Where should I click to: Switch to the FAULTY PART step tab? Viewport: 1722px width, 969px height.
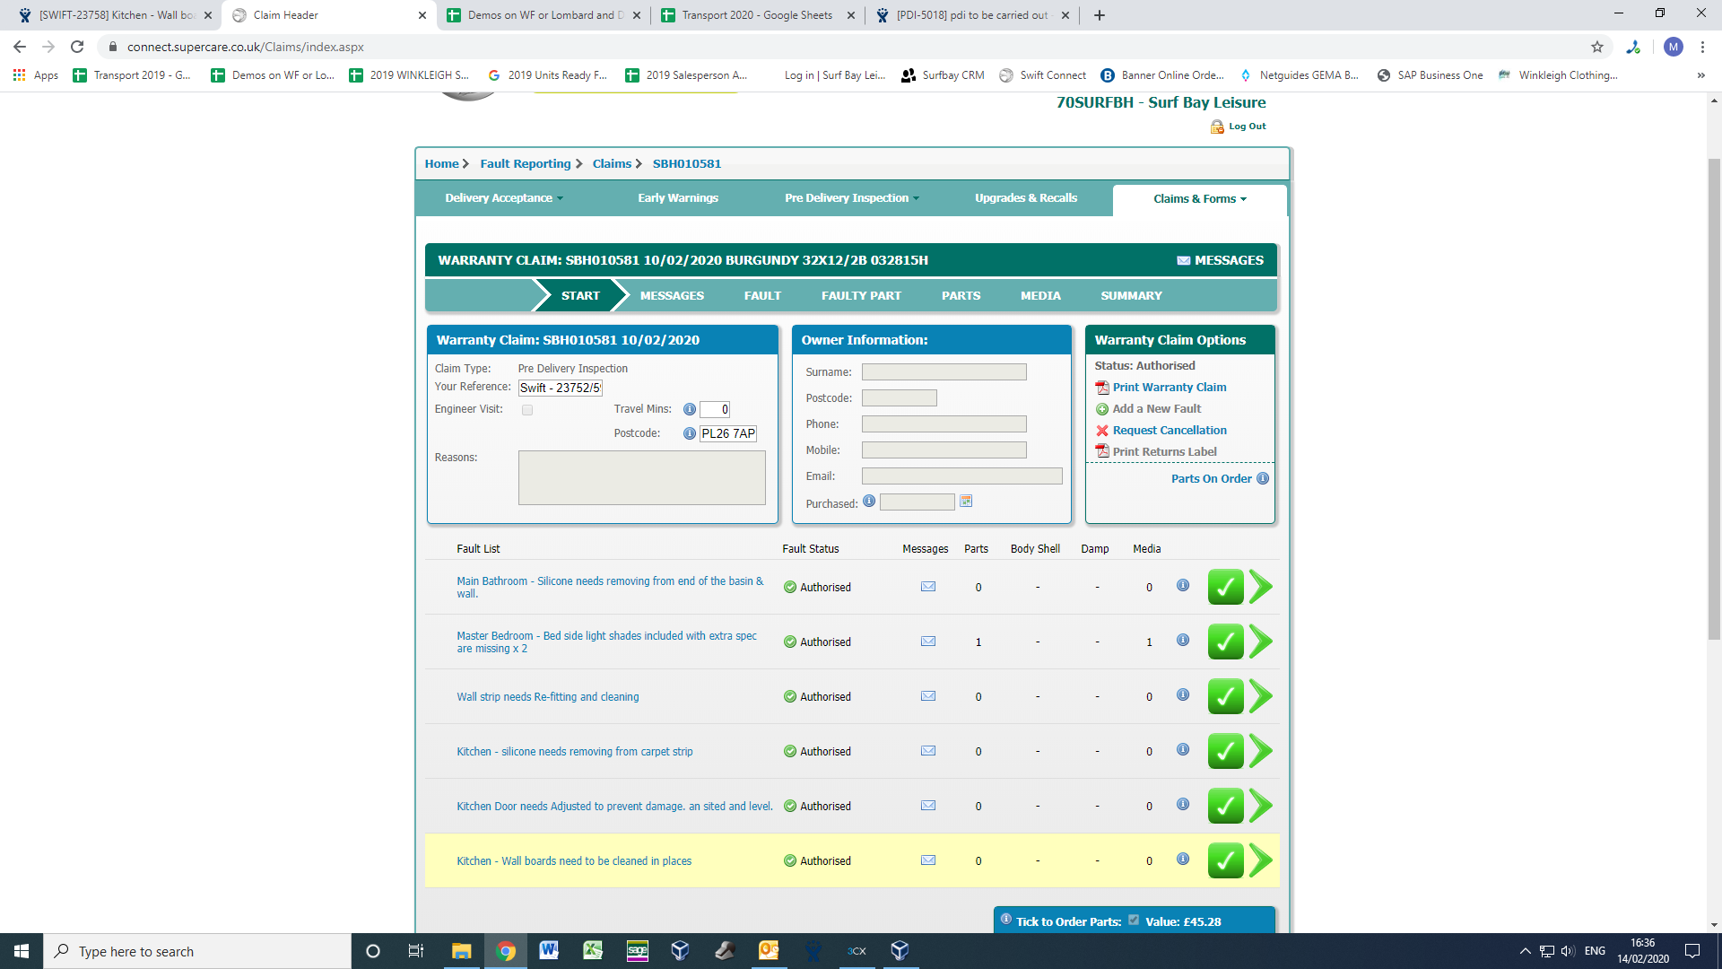coord(861,295)
